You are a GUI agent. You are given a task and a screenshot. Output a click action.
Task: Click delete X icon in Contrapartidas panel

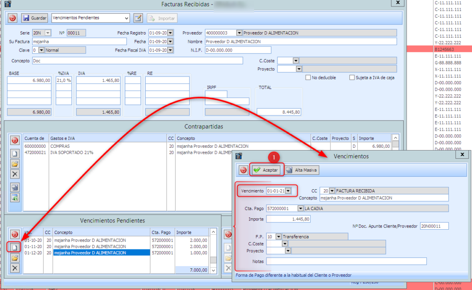(15, 174)
